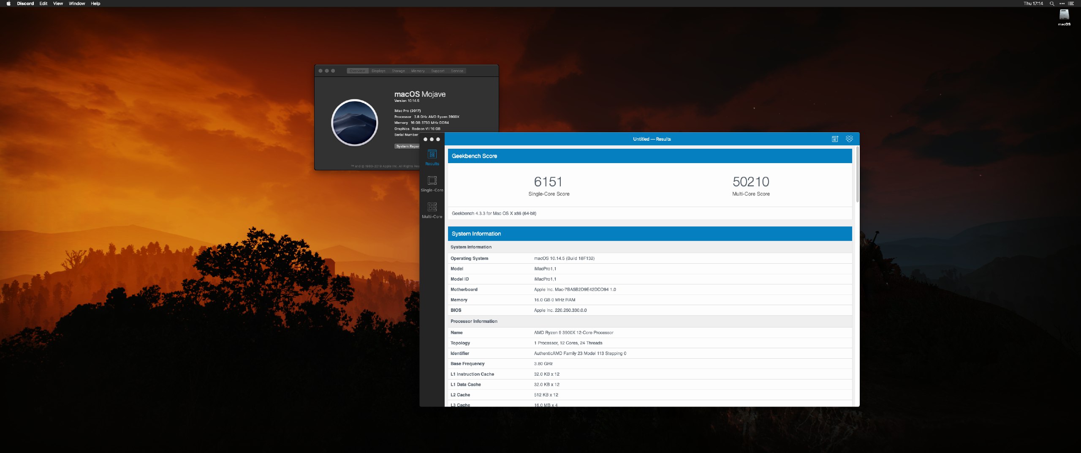Open the Window menu

77,3
